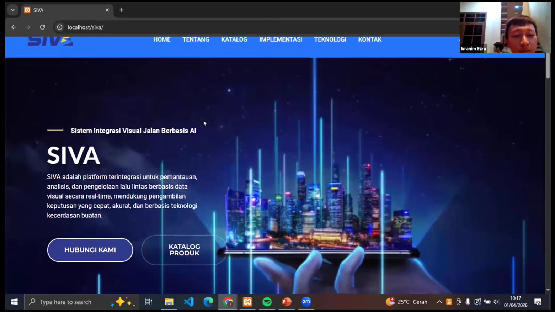Navigate to KATALOG in the navbar

pos(234,39)
